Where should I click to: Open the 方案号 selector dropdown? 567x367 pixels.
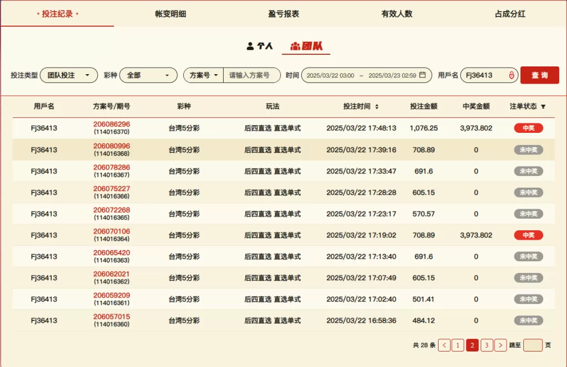point(204,75)
